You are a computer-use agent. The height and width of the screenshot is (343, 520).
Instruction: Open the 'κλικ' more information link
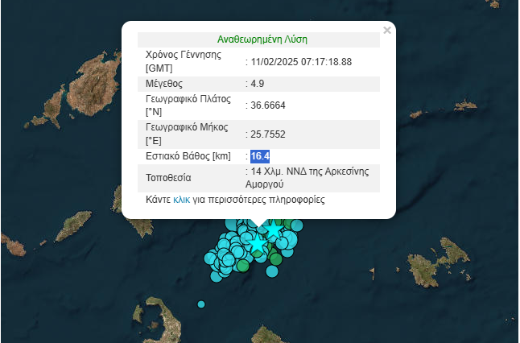point(182,199)
